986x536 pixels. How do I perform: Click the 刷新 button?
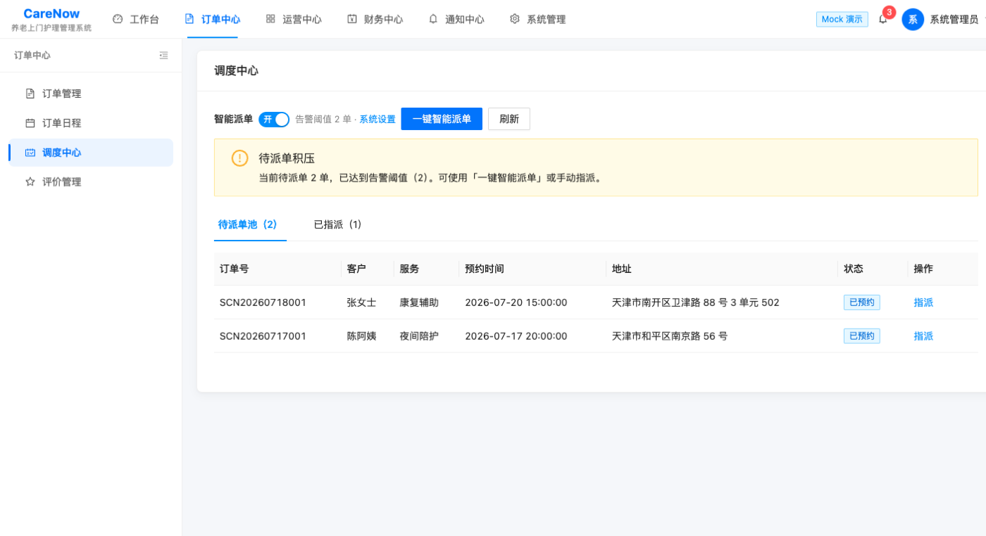tap(509, 119)
